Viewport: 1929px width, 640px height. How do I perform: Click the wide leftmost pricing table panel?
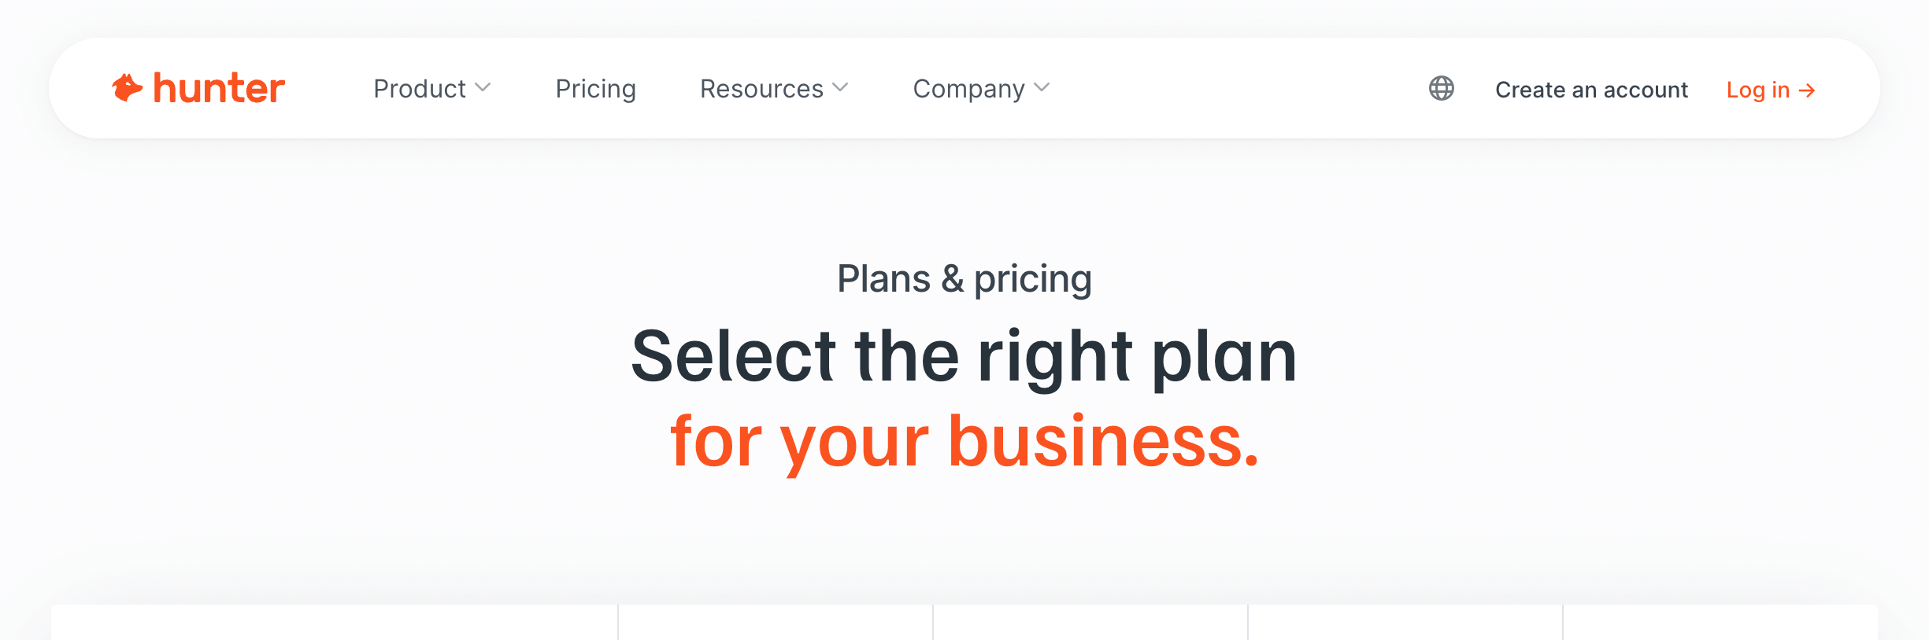335,623
